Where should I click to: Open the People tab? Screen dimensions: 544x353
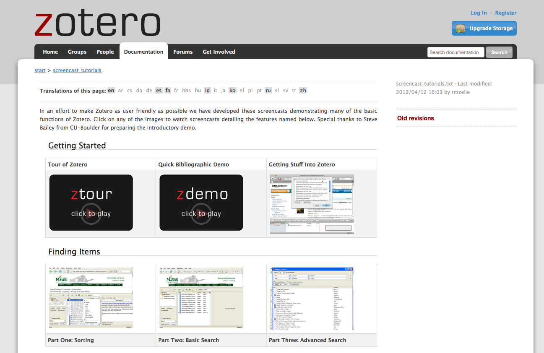click(105, 52)
